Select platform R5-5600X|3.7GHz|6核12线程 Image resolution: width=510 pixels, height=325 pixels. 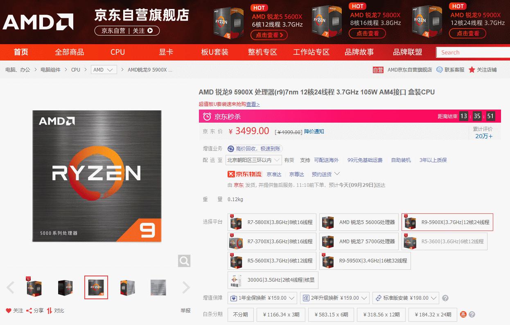(272, 261)
